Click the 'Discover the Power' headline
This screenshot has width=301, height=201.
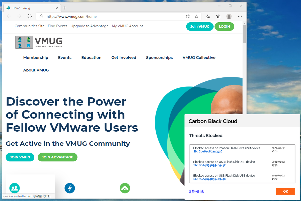[x=66, y=102]
